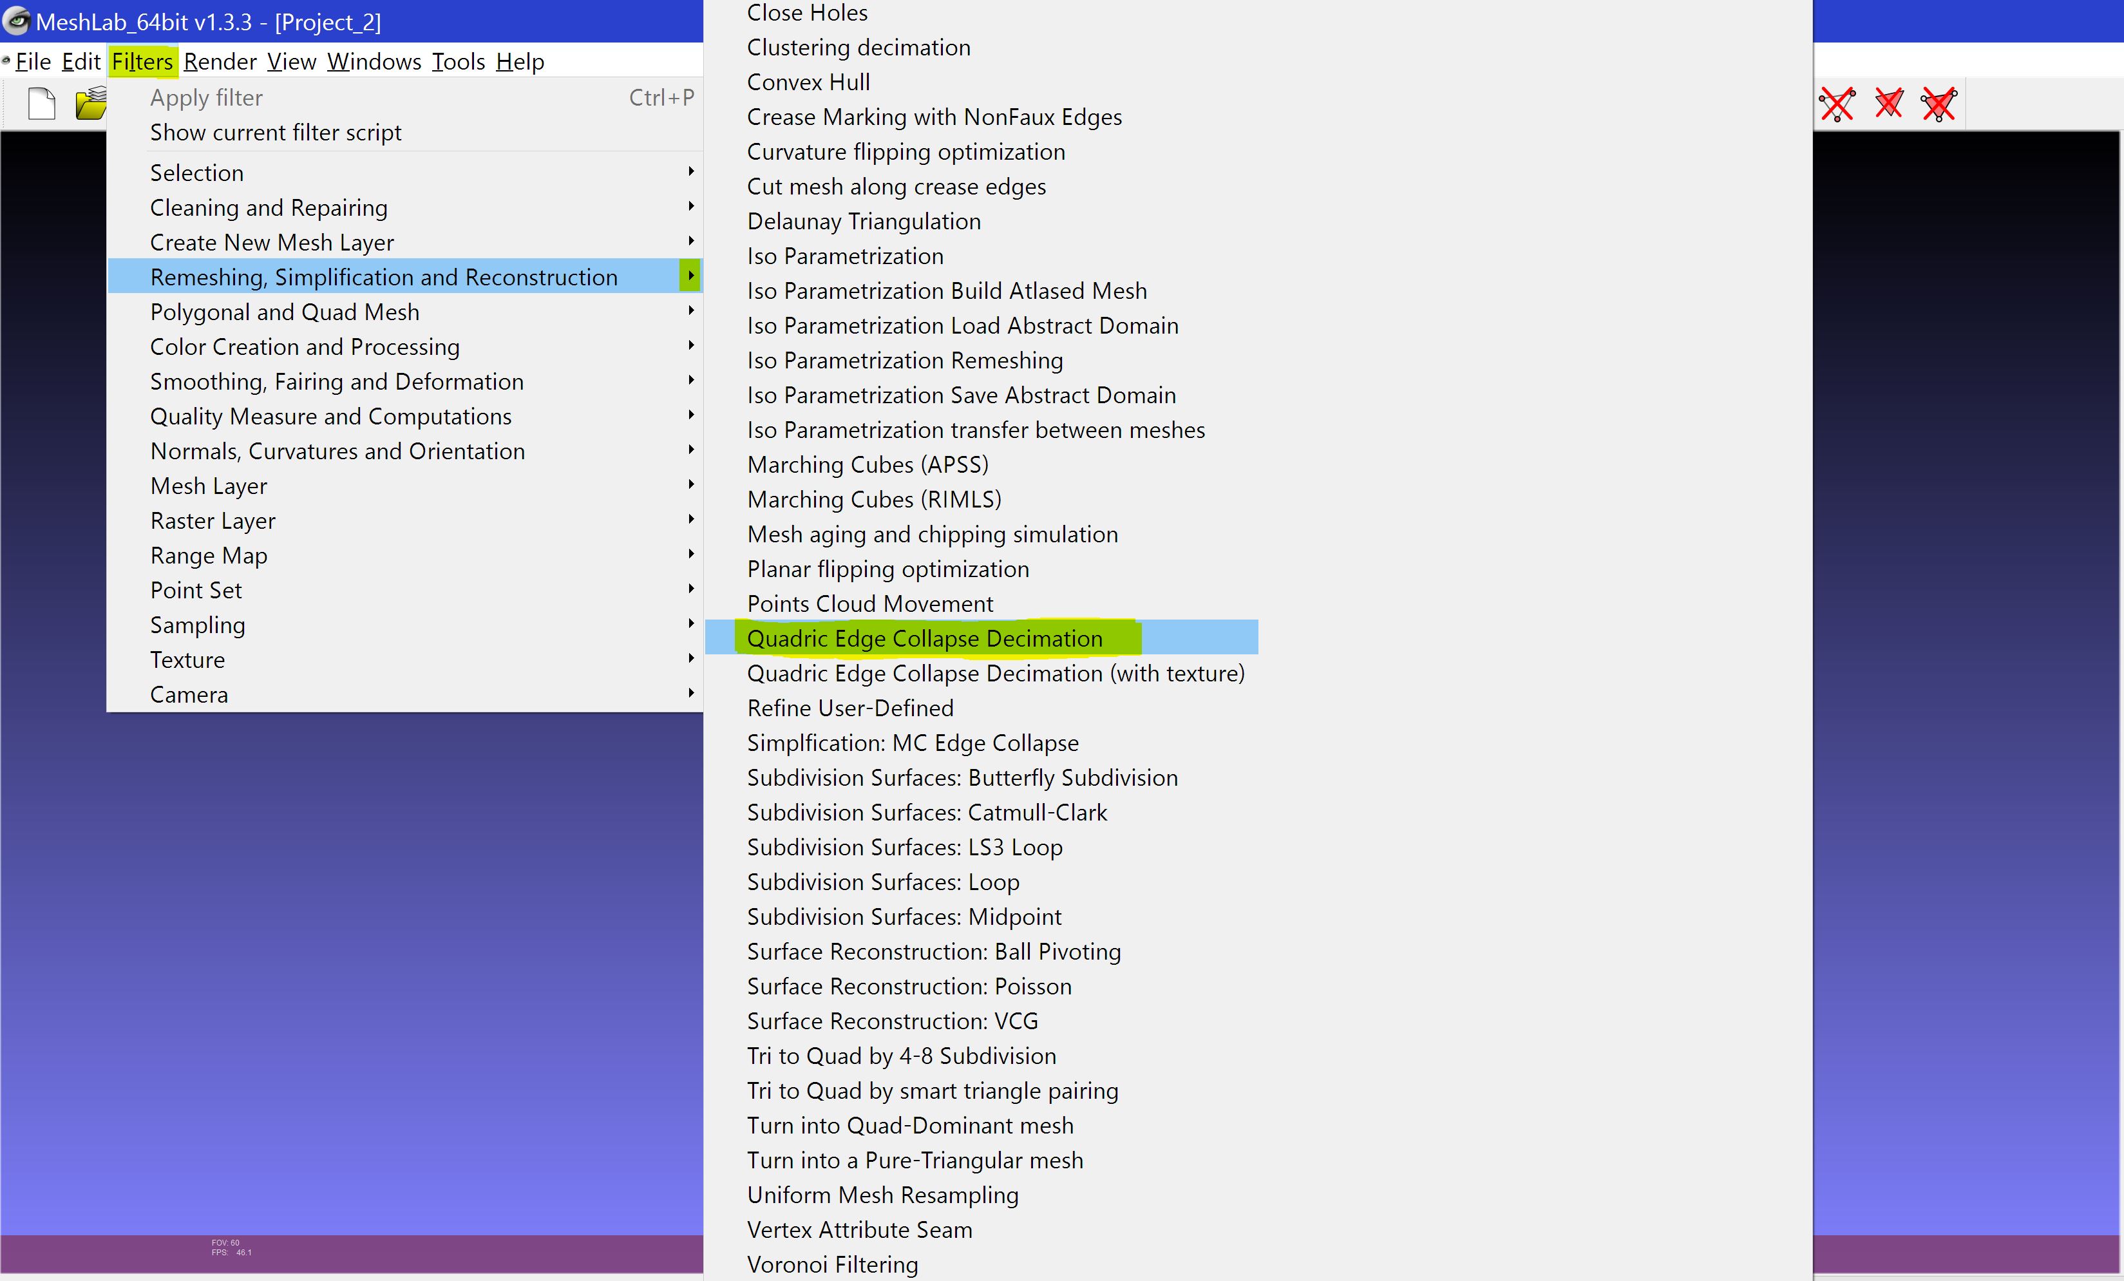Click Show current filter script
2124x1281 pixels.
click(275, 132)
